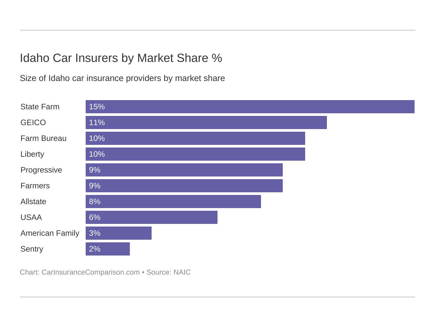Click the Farmers 9% bar
Viewport: 435px width, 324px height.
[184, 186]
